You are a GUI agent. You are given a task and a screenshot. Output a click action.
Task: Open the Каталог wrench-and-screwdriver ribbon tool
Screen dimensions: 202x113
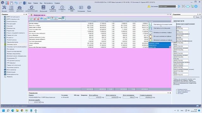4,8
